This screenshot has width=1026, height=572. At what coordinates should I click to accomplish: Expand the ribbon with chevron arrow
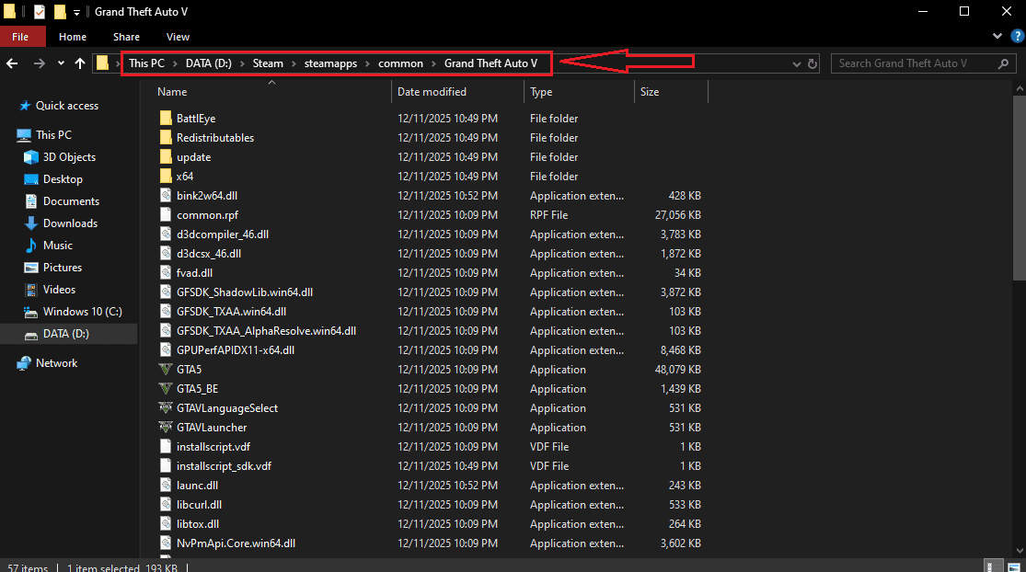pyautogui.click(x=997, y=37)
